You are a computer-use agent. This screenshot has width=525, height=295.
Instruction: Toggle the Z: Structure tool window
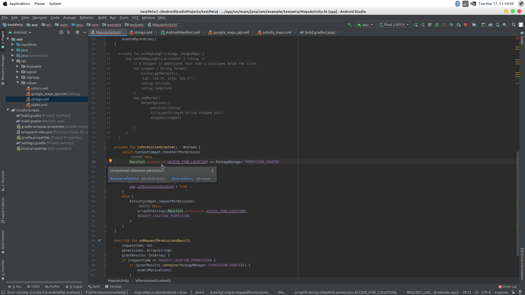3,181
